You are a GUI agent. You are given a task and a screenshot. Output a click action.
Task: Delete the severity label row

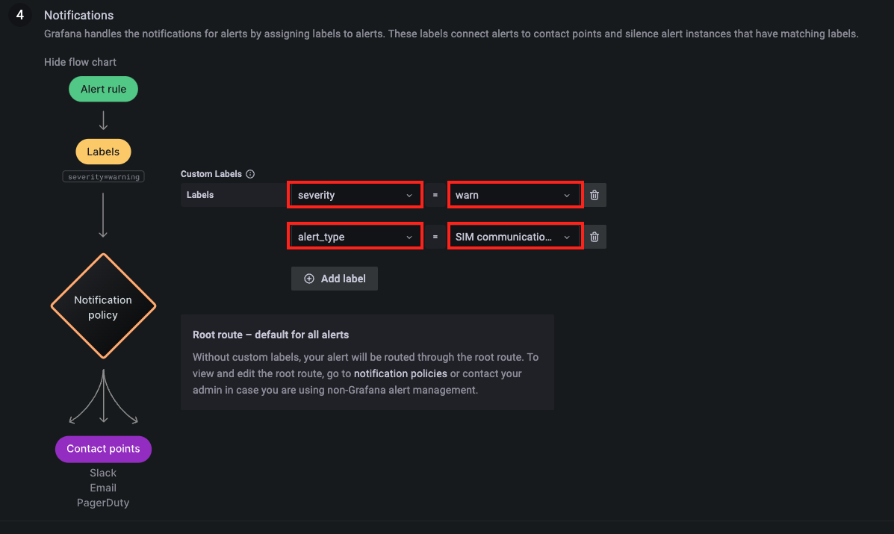click(594, 195)
